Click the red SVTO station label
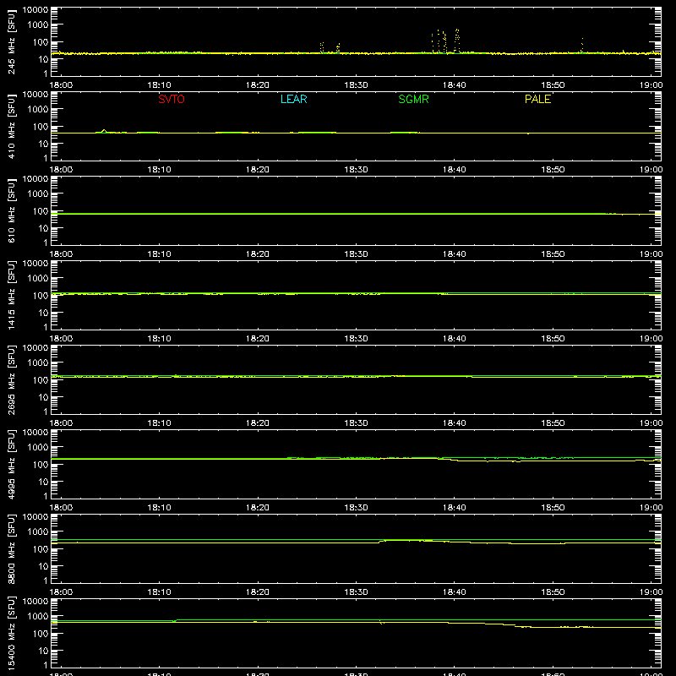This screenshot has height=676, width=676. [x=172, y=99]
